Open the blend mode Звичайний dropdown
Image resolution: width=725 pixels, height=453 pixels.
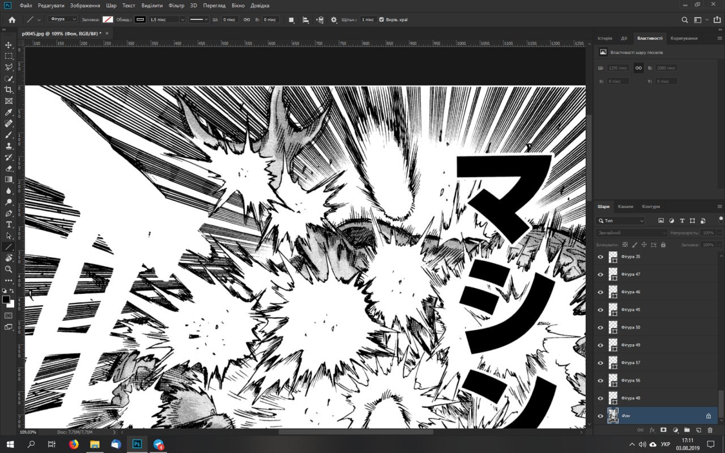coord(632,233)
